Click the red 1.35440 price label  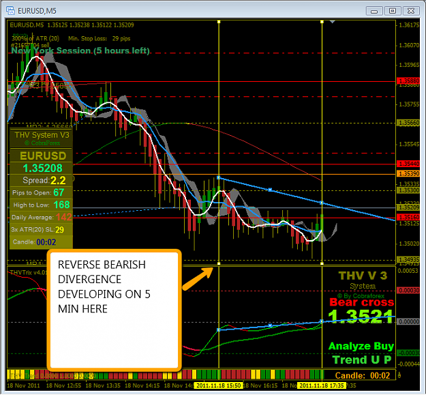(408, 164)
